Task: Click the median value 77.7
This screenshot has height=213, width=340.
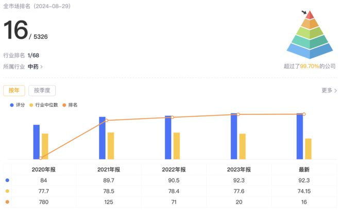Action: (44, 191)
